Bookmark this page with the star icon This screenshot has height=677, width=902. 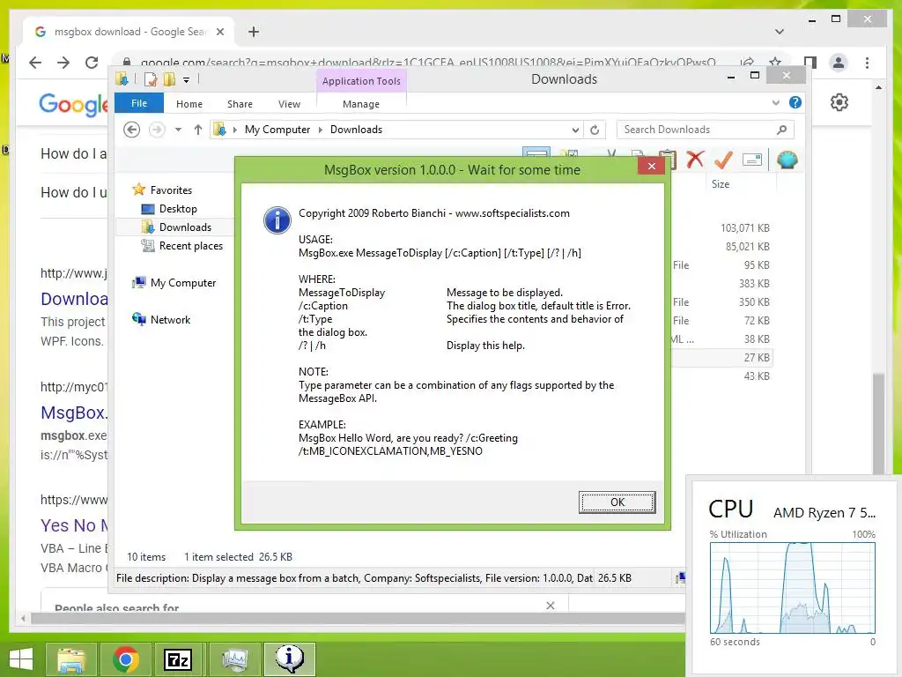pyautogui.click(x=775, y=63)
